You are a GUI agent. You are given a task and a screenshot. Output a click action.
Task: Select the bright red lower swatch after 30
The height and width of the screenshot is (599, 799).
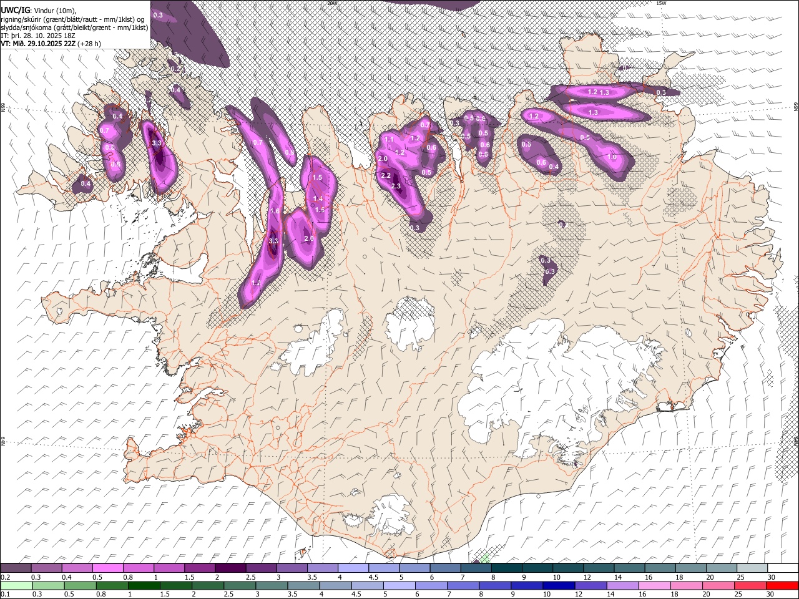tap(782, 586)
